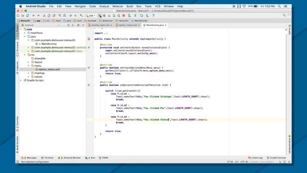The height and width of the screenshot is (173, 307).
Task: Click the Save All toolbar icon
Action: click(x=23, y=15)
